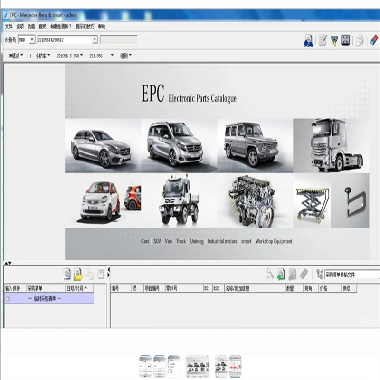Open the 采购清单传输文件 dropdown field

(x=352, y=275)
